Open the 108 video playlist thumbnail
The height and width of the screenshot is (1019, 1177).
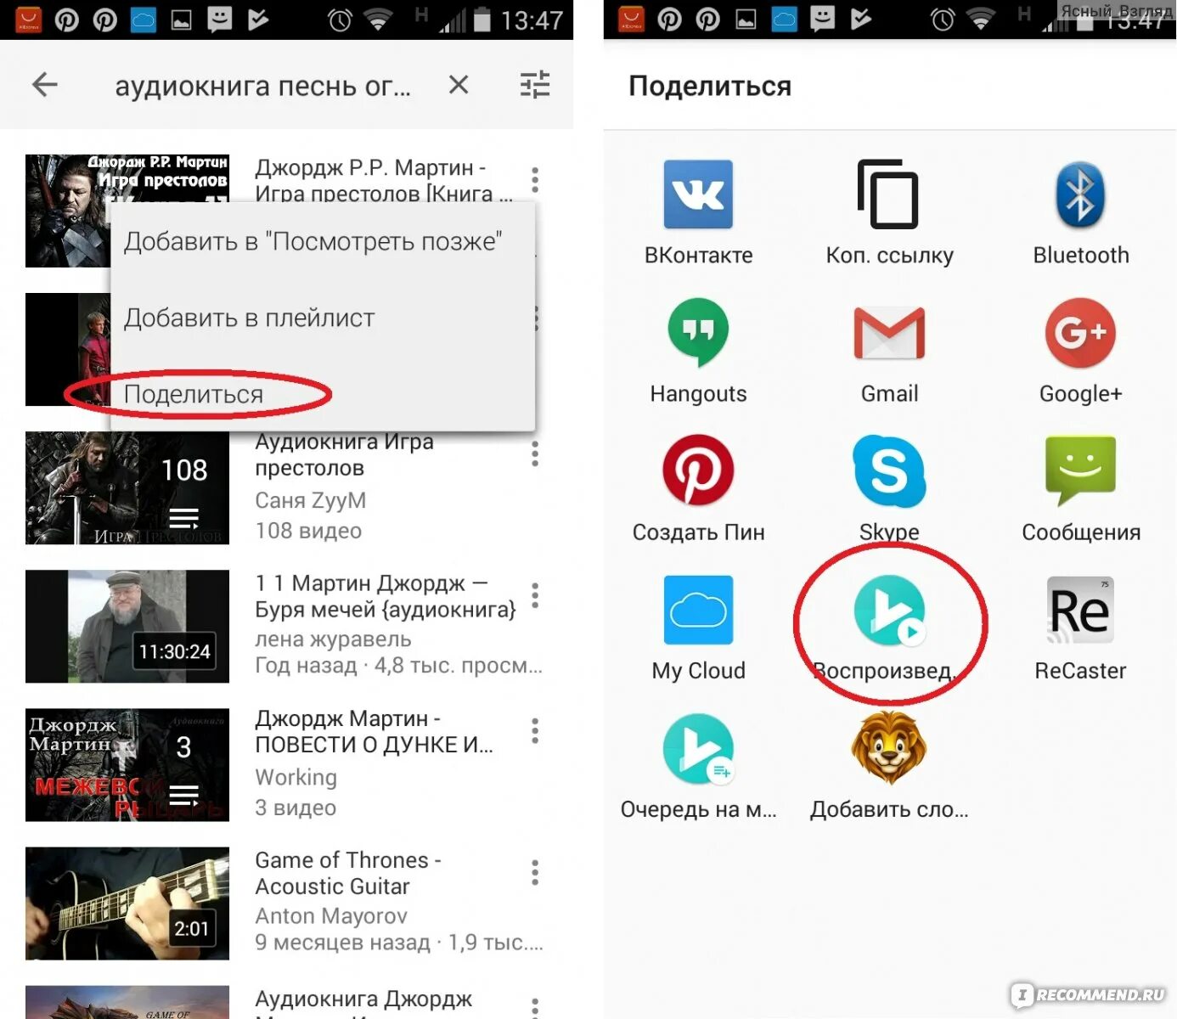(x=127, y=487)
